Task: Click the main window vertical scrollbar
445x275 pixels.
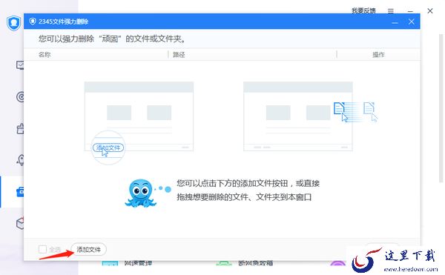Action: pos(441,107)
